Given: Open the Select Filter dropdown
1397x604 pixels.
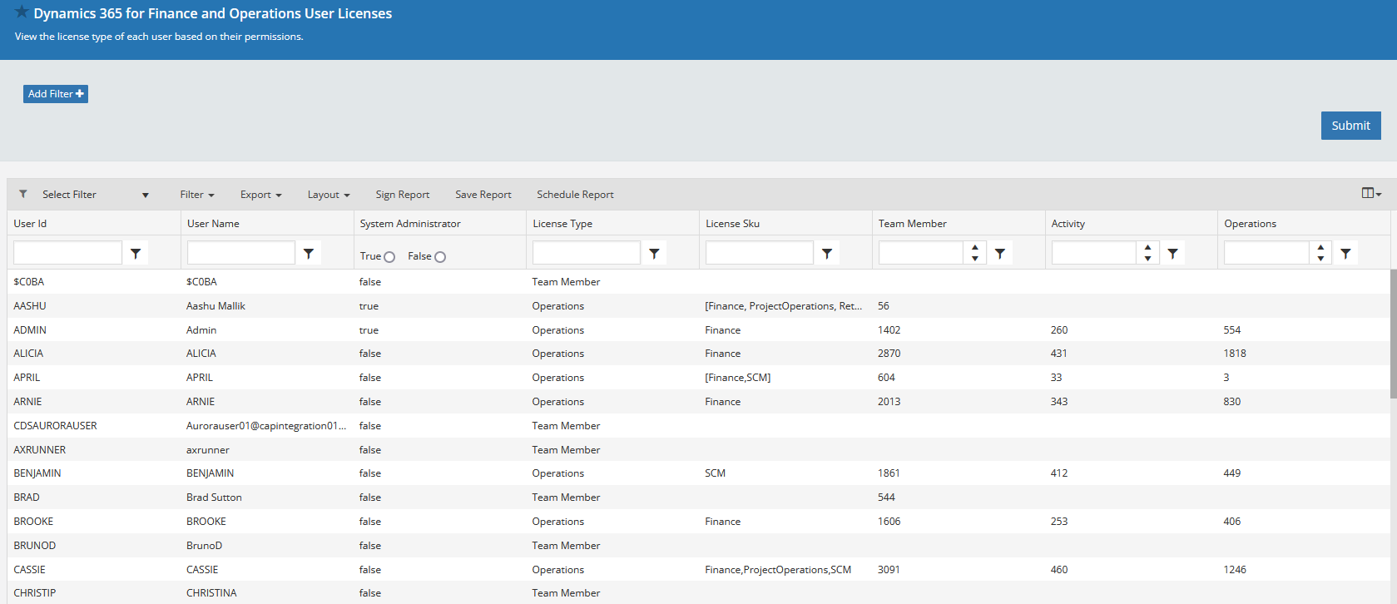Looking at the screenshot, I should [94, 195].
